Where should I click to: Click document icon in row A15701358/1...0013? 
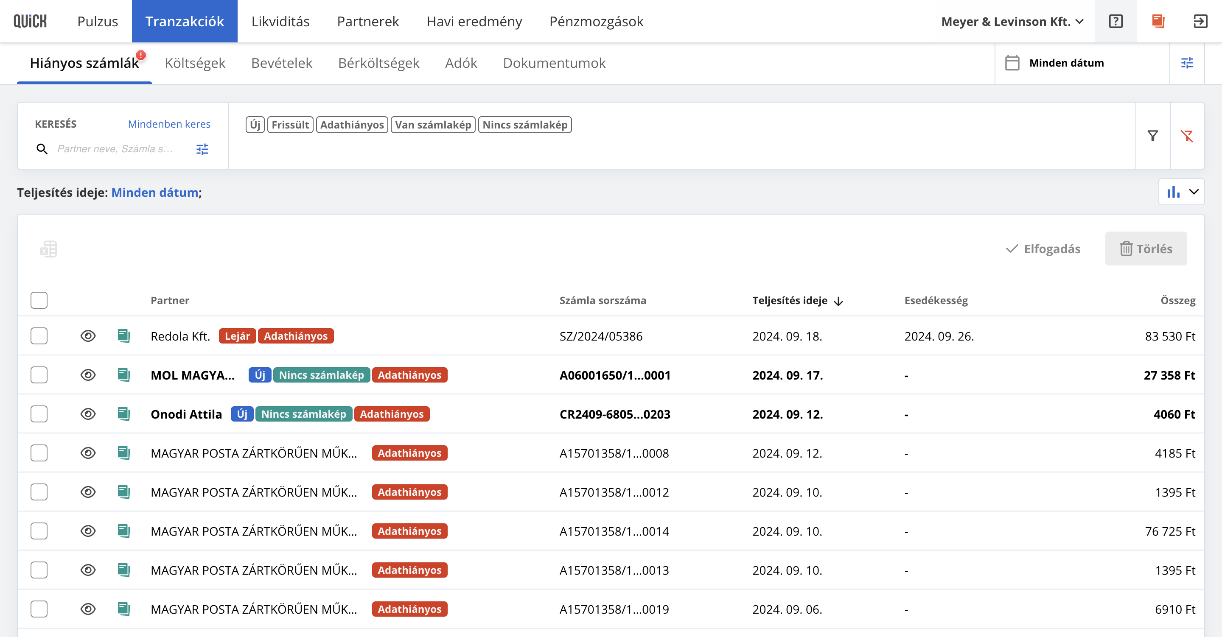click(x=124, y=570)
